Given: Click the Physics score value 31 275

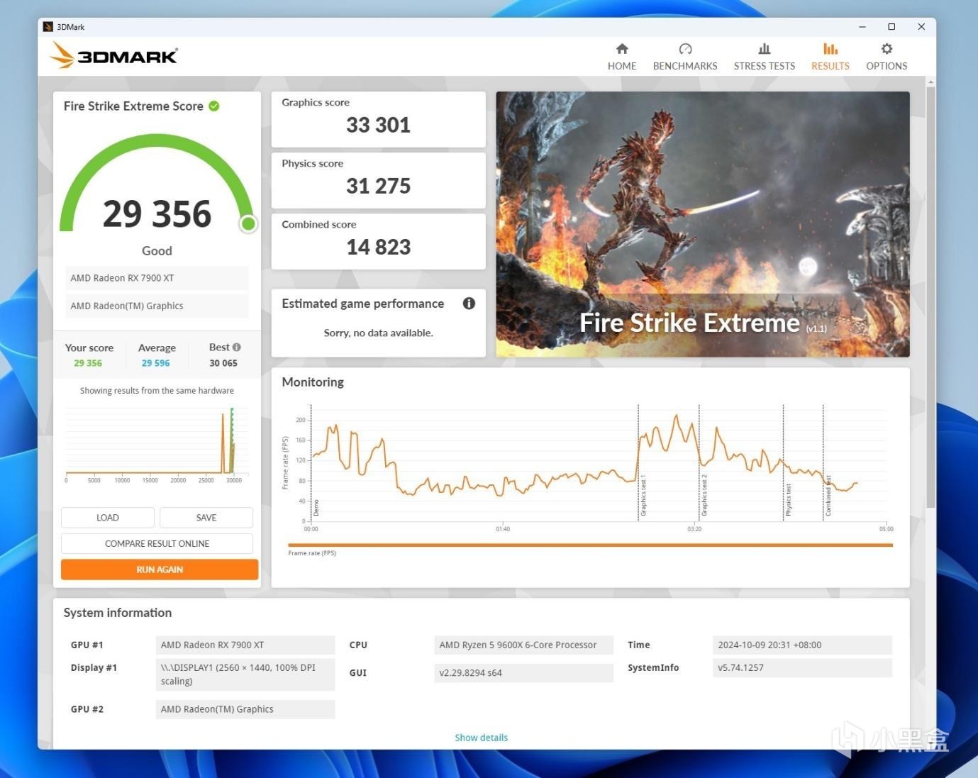Looking at the screenshot, I should (x=379, y=187).
